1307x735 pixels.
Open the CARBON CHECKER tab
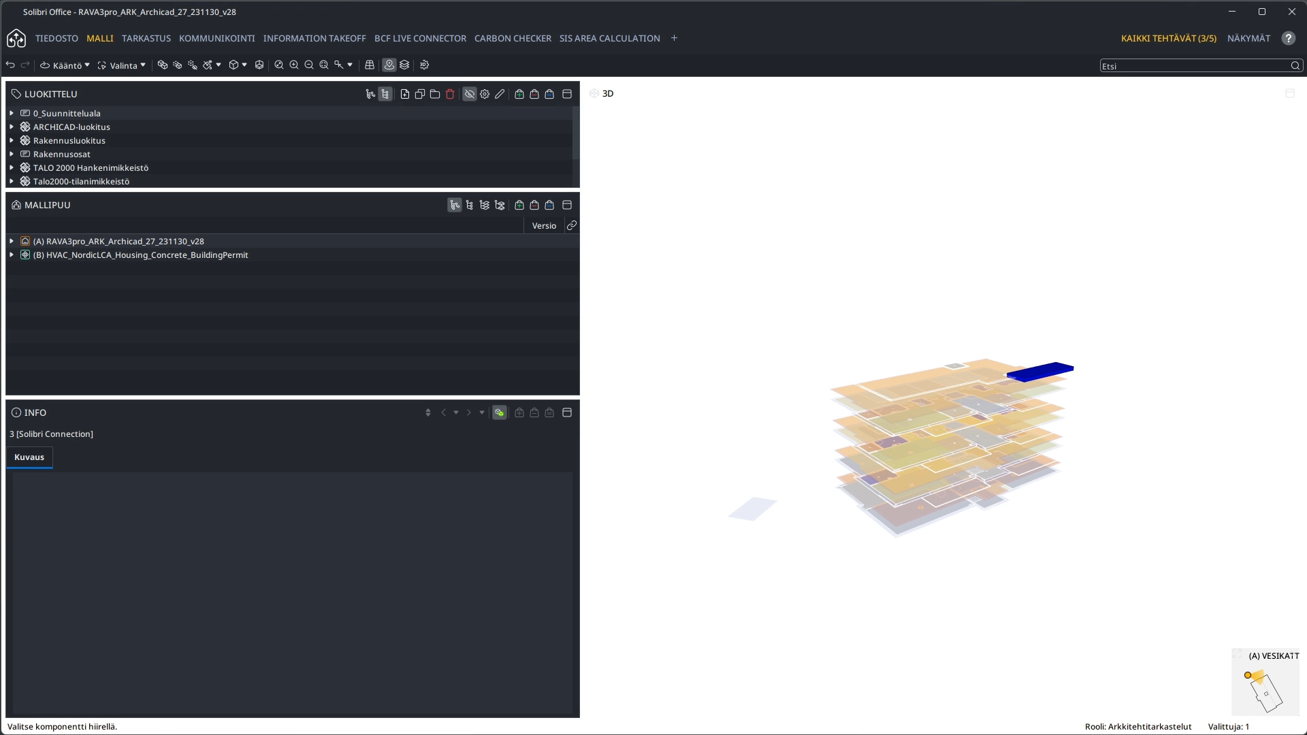click(x=513, y=39)
